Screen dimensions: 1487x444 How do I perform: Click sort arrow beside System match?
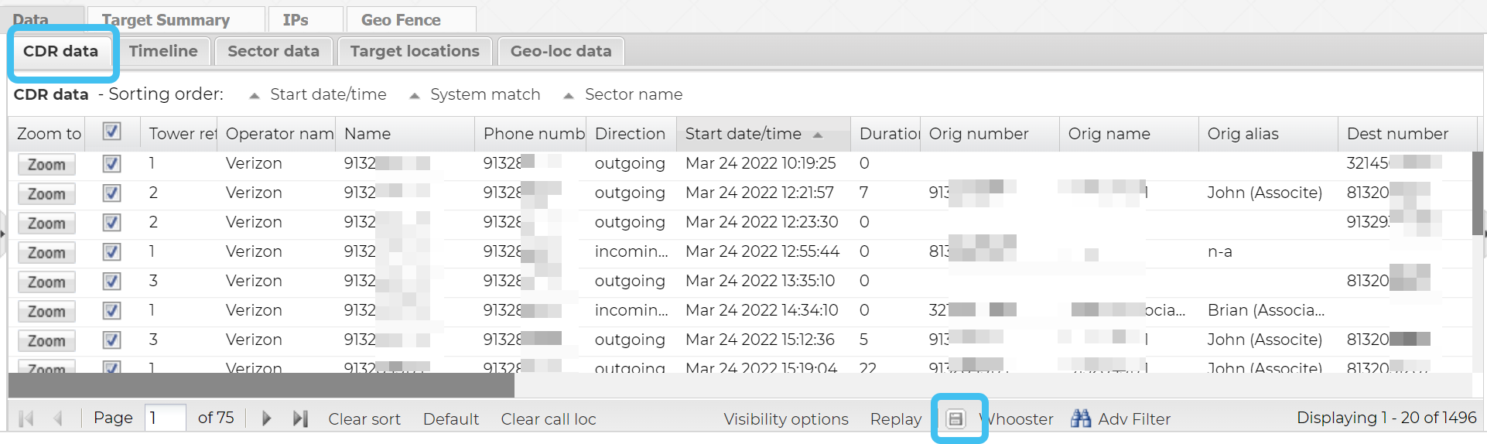pyautogui.click(x=415, y=96)
